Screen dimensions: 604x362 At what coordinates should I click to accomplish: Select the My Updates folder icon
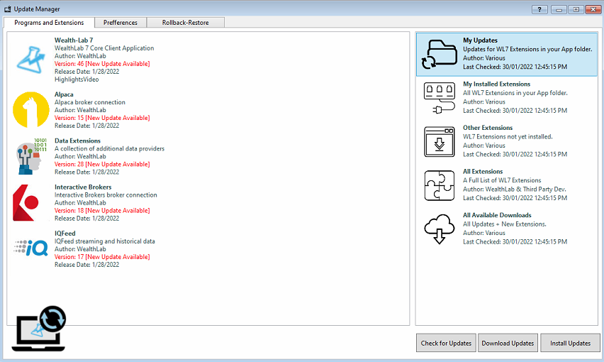pos(439,55)
